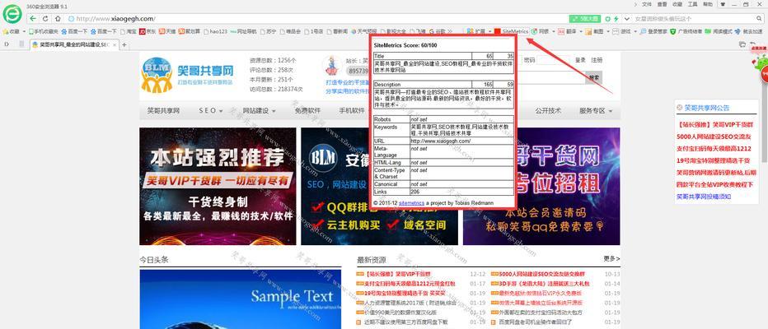Open the 谷歌 Google bookmark
This screenshot has width=768, height=329.
click(x=438, y=31)
